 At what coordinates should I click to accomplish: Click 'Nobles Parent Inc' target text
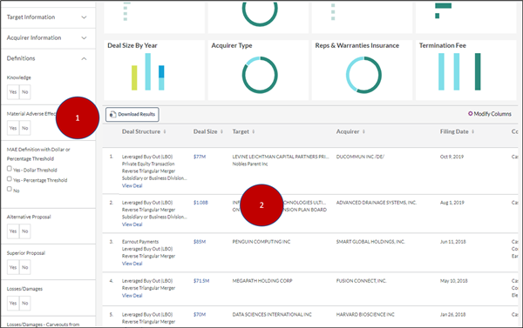[x=250, y=164]
